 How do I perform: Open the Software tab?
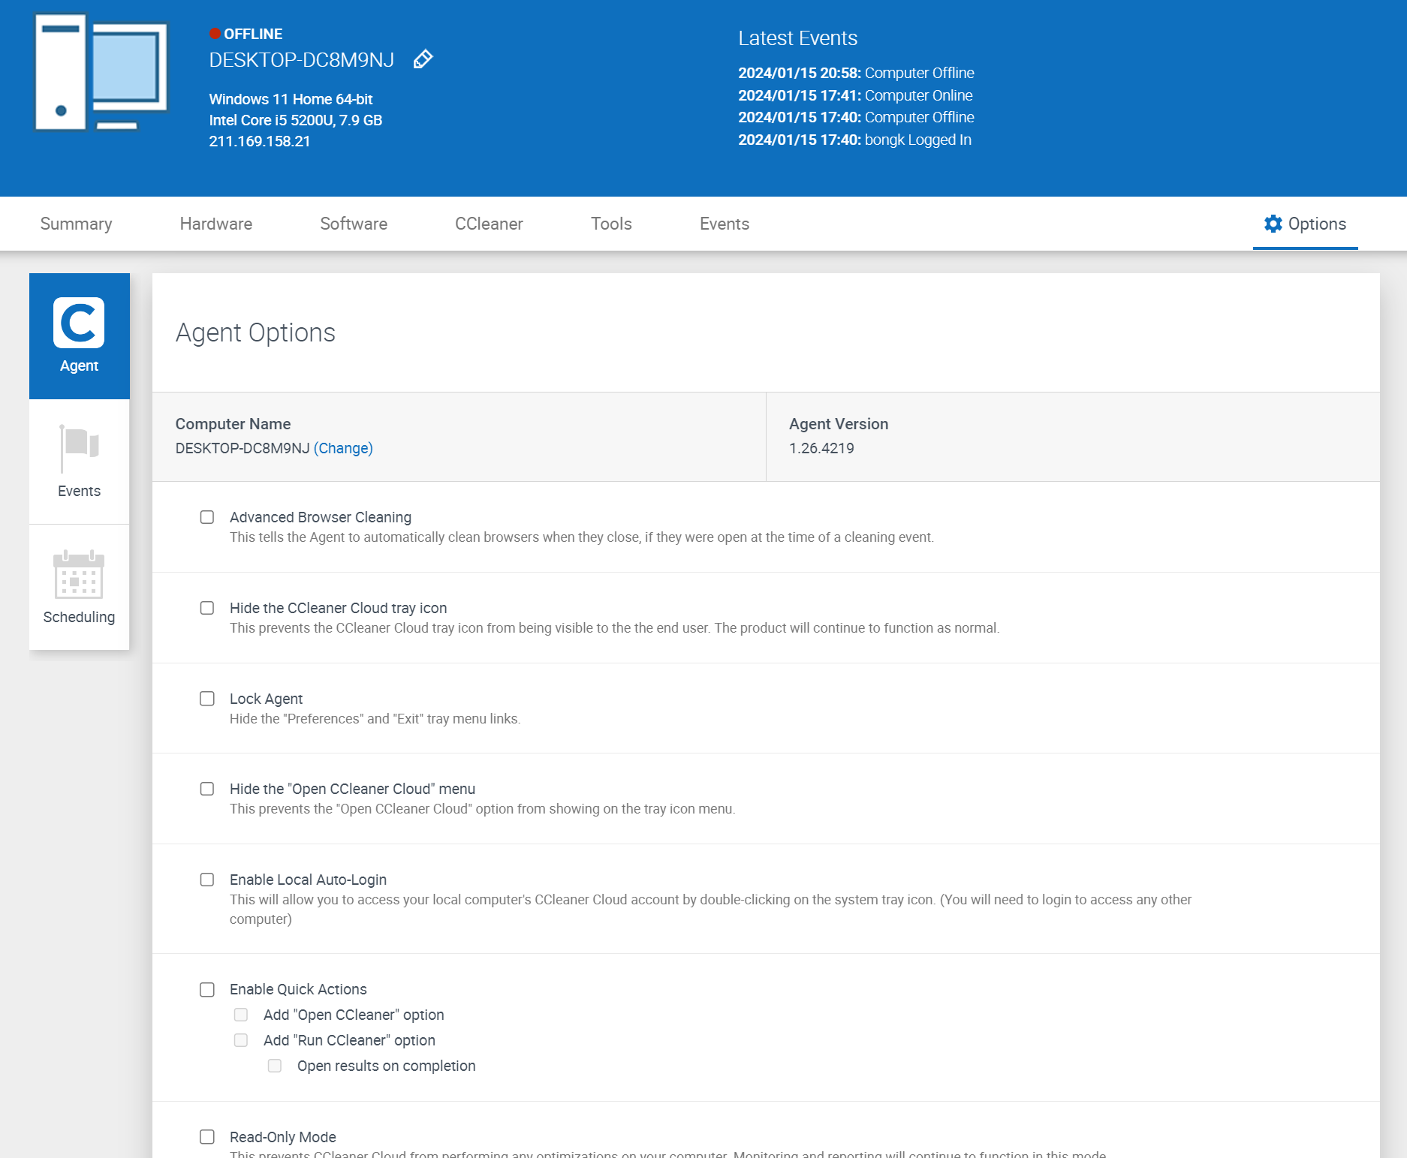354,224
